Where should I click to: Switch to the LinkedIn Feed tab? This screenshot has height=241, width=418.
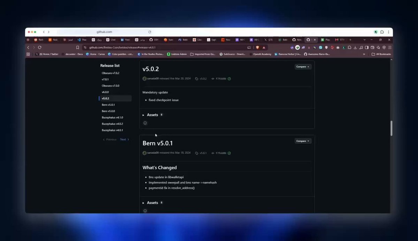tap(125, 40)
